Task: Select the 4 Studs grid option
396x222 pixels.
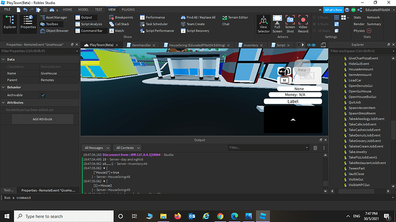Action: pyautogui.click(x=320, y=24)
